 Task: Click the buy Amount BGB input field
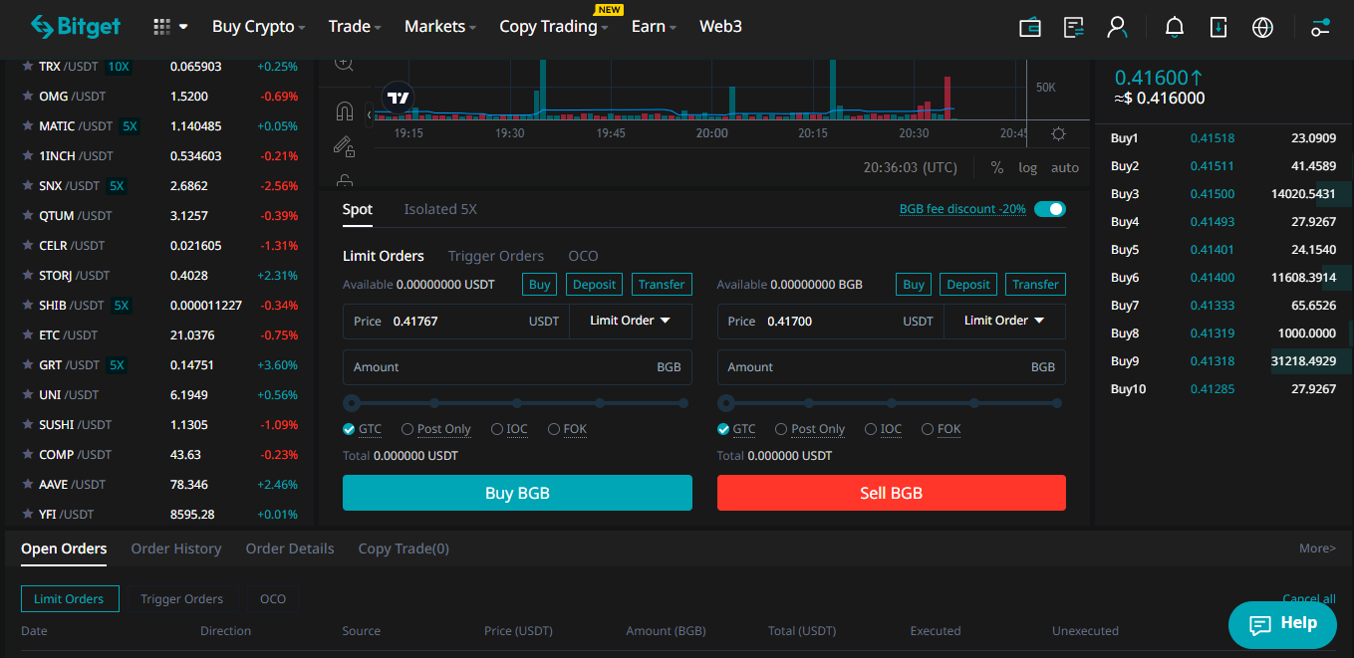coord(517,367)
